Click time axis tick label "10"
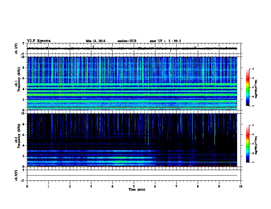Viewport: 271px width, 209px height. (241, 186)
